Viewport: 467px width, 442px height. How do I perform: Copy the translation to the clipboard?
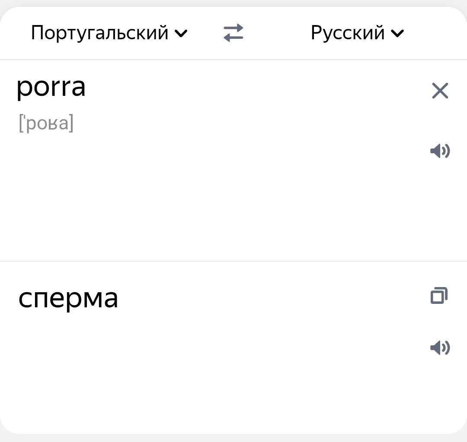[439, 296]
